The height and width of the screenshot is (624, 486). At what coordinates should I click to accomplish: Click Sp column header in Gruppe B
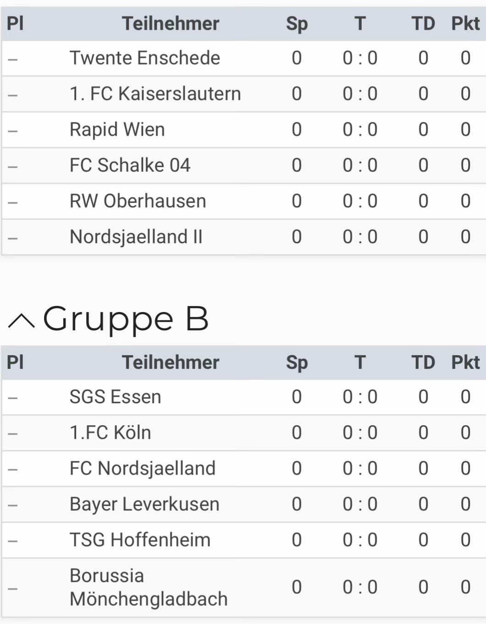[297, 362]
